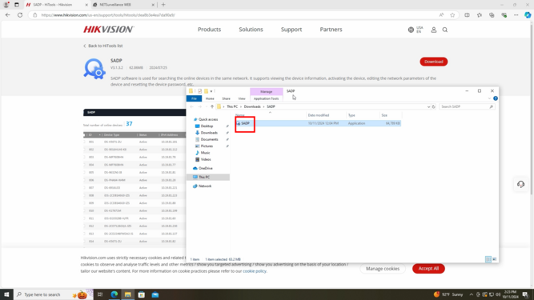534x300 pixels.
Task: Open the user account icon on Hikvision
Action: [x=434, y=30]
